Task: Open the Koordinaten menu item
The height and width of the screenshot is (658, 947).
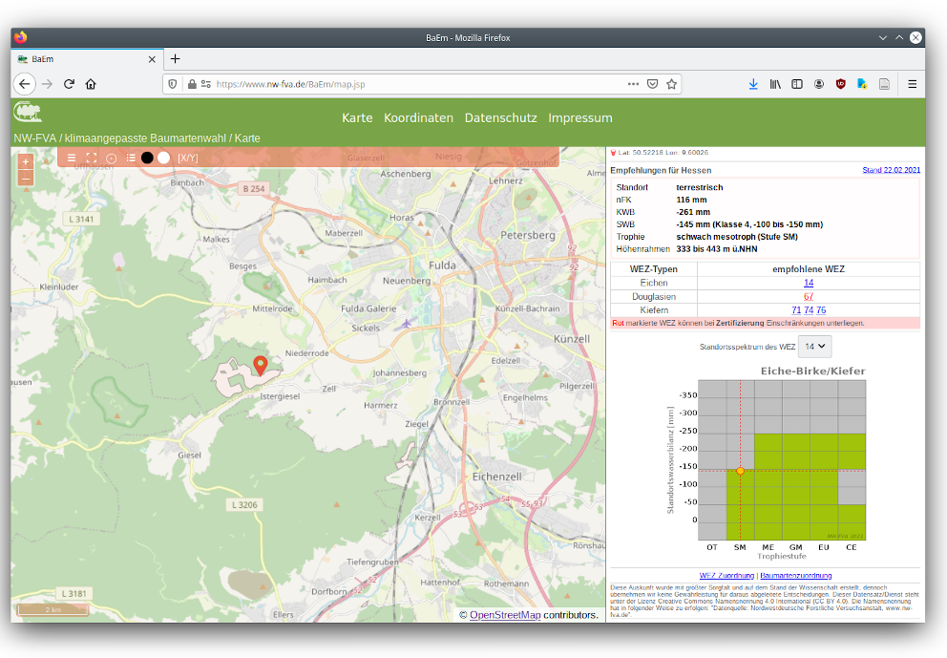Action: coord(418,118)
